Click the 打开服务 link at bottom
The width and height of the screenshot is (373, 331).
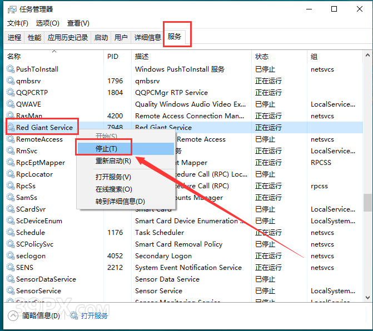point(94,316)
